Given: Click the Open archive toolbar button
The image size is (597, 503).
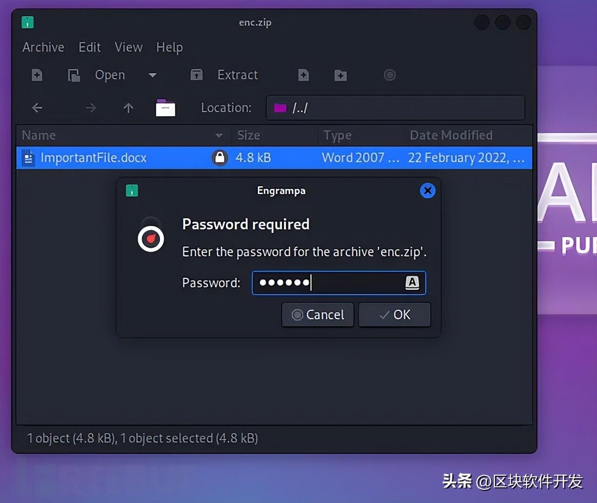Looking at the screenshot, I should click(97, 75).
